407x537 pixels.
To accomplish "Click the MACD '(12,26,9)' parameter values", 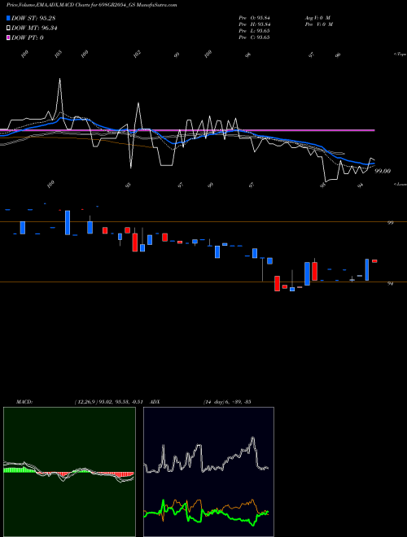I will 111,402.
